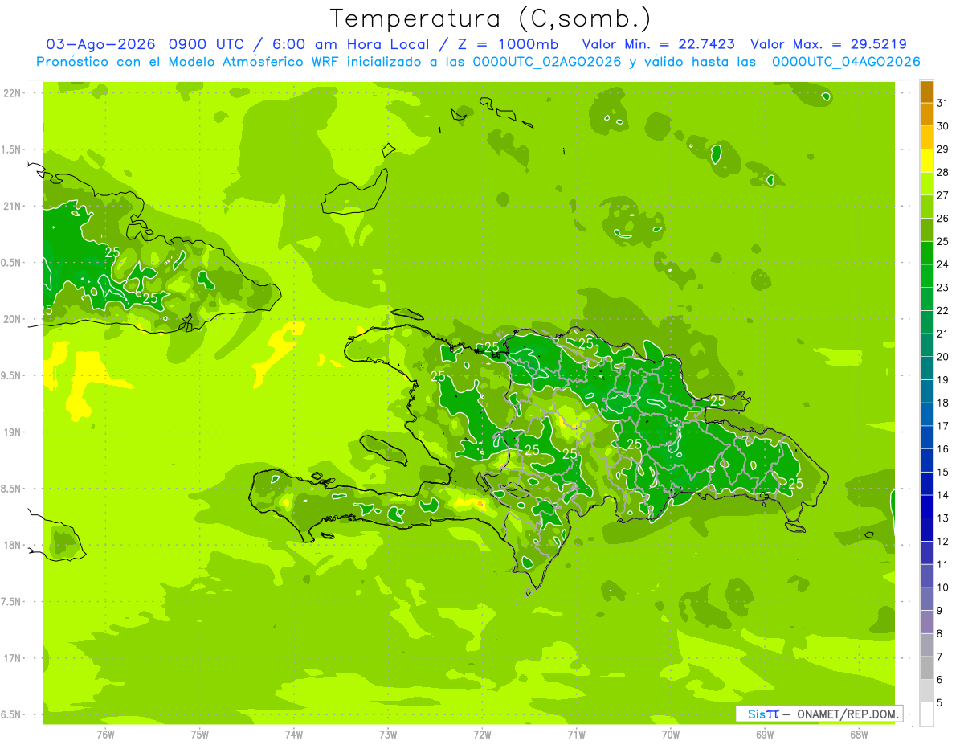Select the "Z = 1000mb" level text
The height and width of the screenshot is (745, 964).
[x=509, y=45]
